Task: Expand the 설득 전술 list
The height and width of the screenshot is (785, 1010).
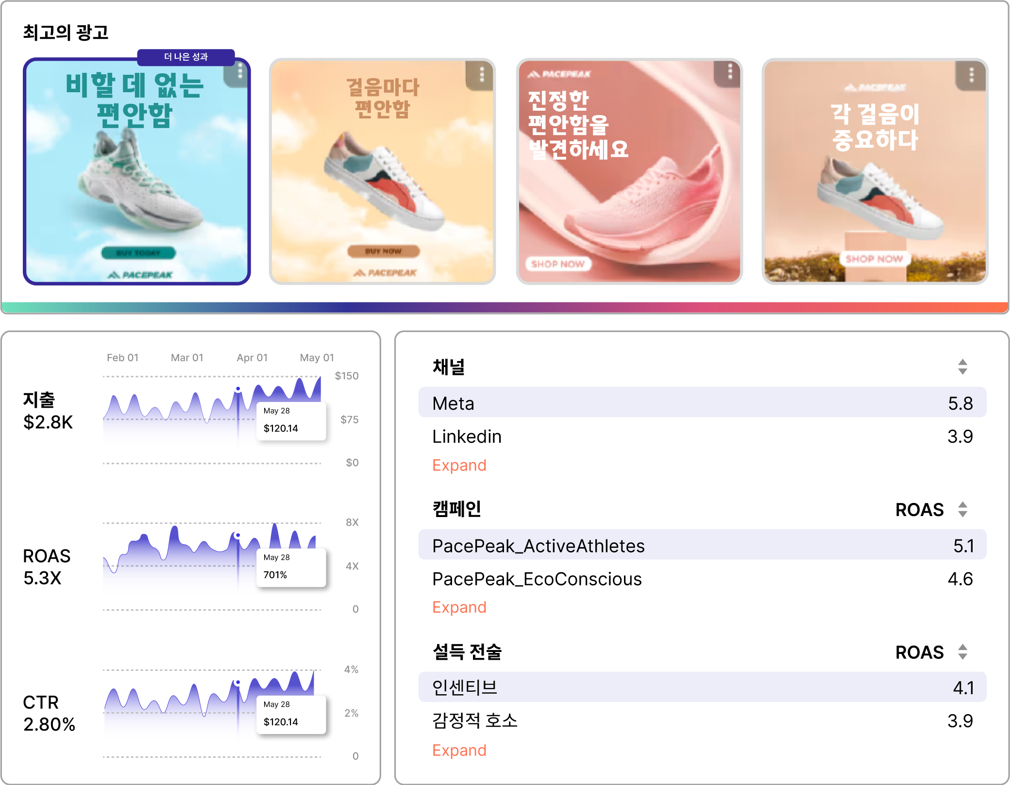Action: (x=459, y=750)
